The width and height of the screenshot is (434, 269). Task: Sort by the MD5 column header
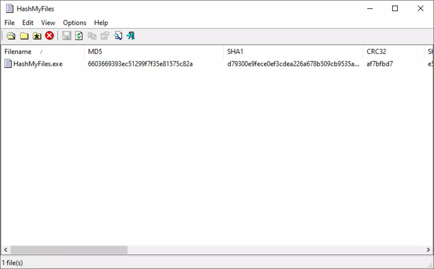tap(154, 51)
